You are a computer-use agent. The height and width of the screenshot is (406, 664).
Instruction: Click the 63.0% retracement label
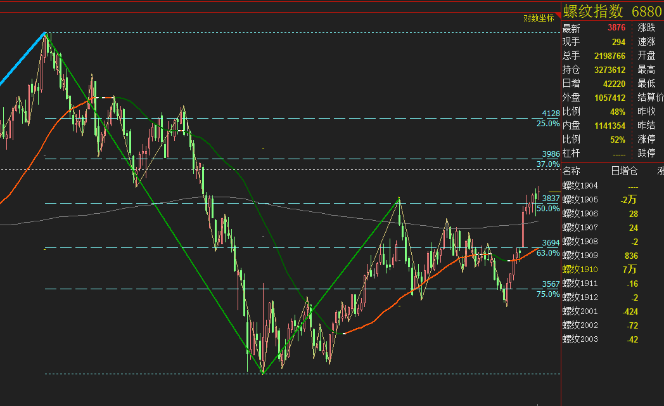tap(548, 253)
